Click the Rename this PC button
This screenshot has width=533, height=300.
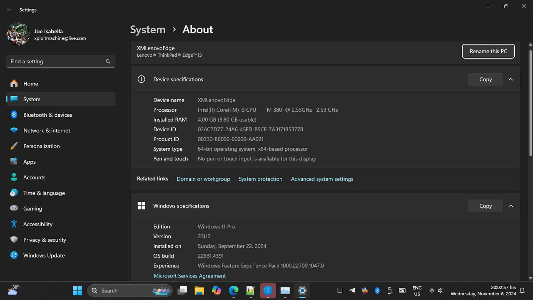[x=488, y=51]
